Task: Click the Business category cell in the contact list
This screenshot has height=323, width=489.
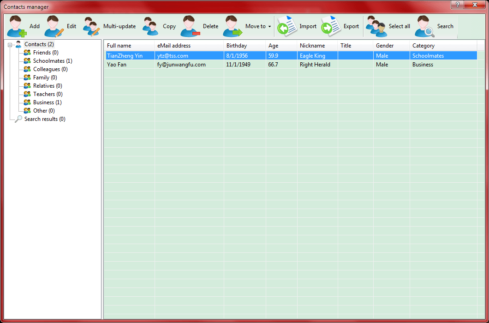Action: pos(443,65)
